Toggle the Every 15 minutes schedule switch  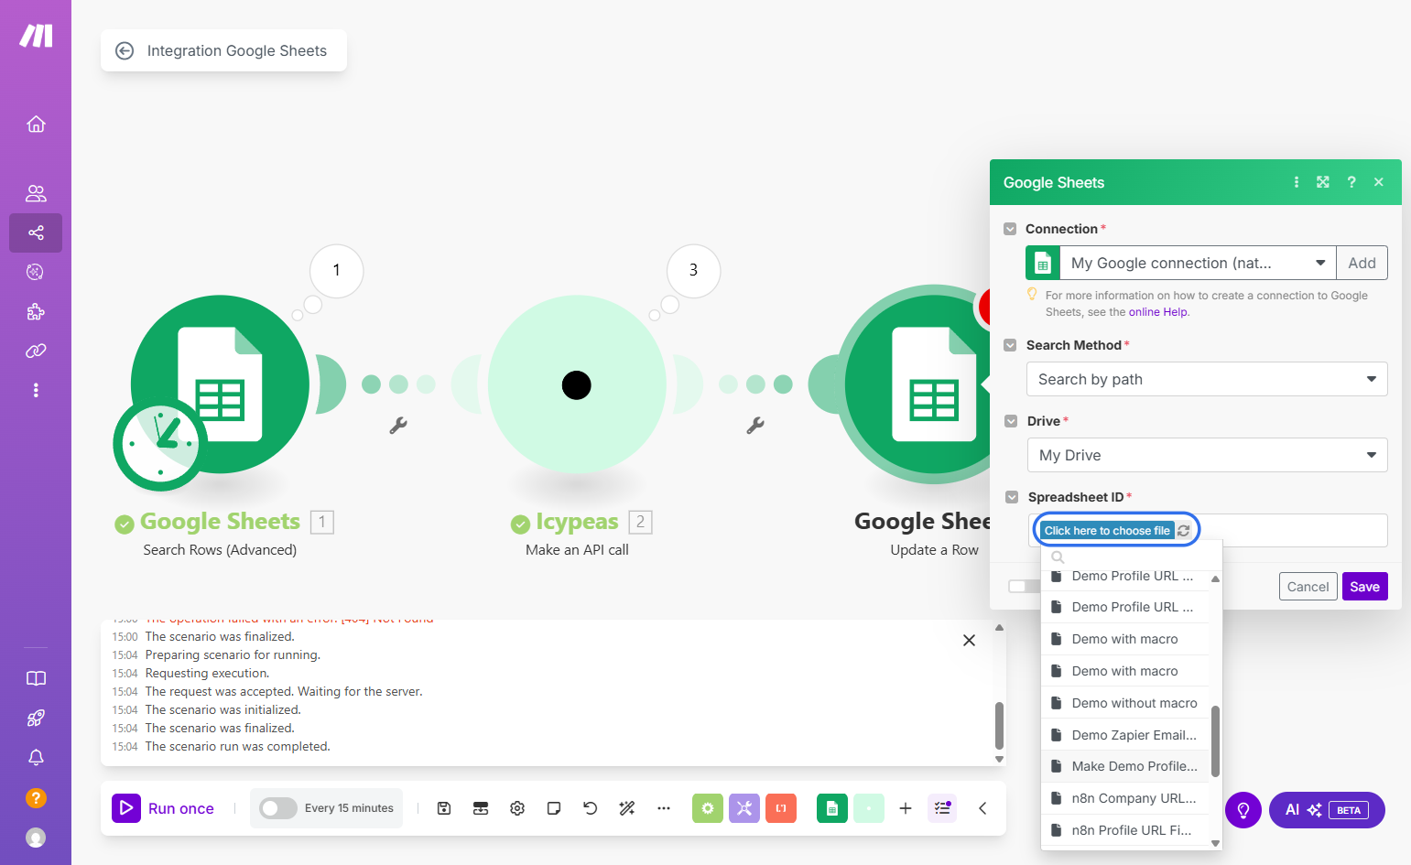click(278, 808)
